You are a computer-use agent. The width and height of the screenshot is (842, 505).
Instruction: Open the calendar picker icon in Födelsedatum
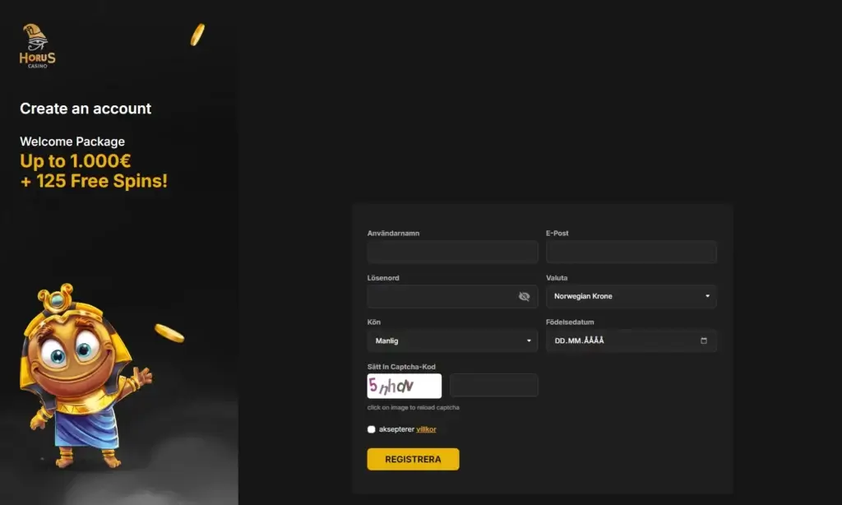click(x=704, y=341)
